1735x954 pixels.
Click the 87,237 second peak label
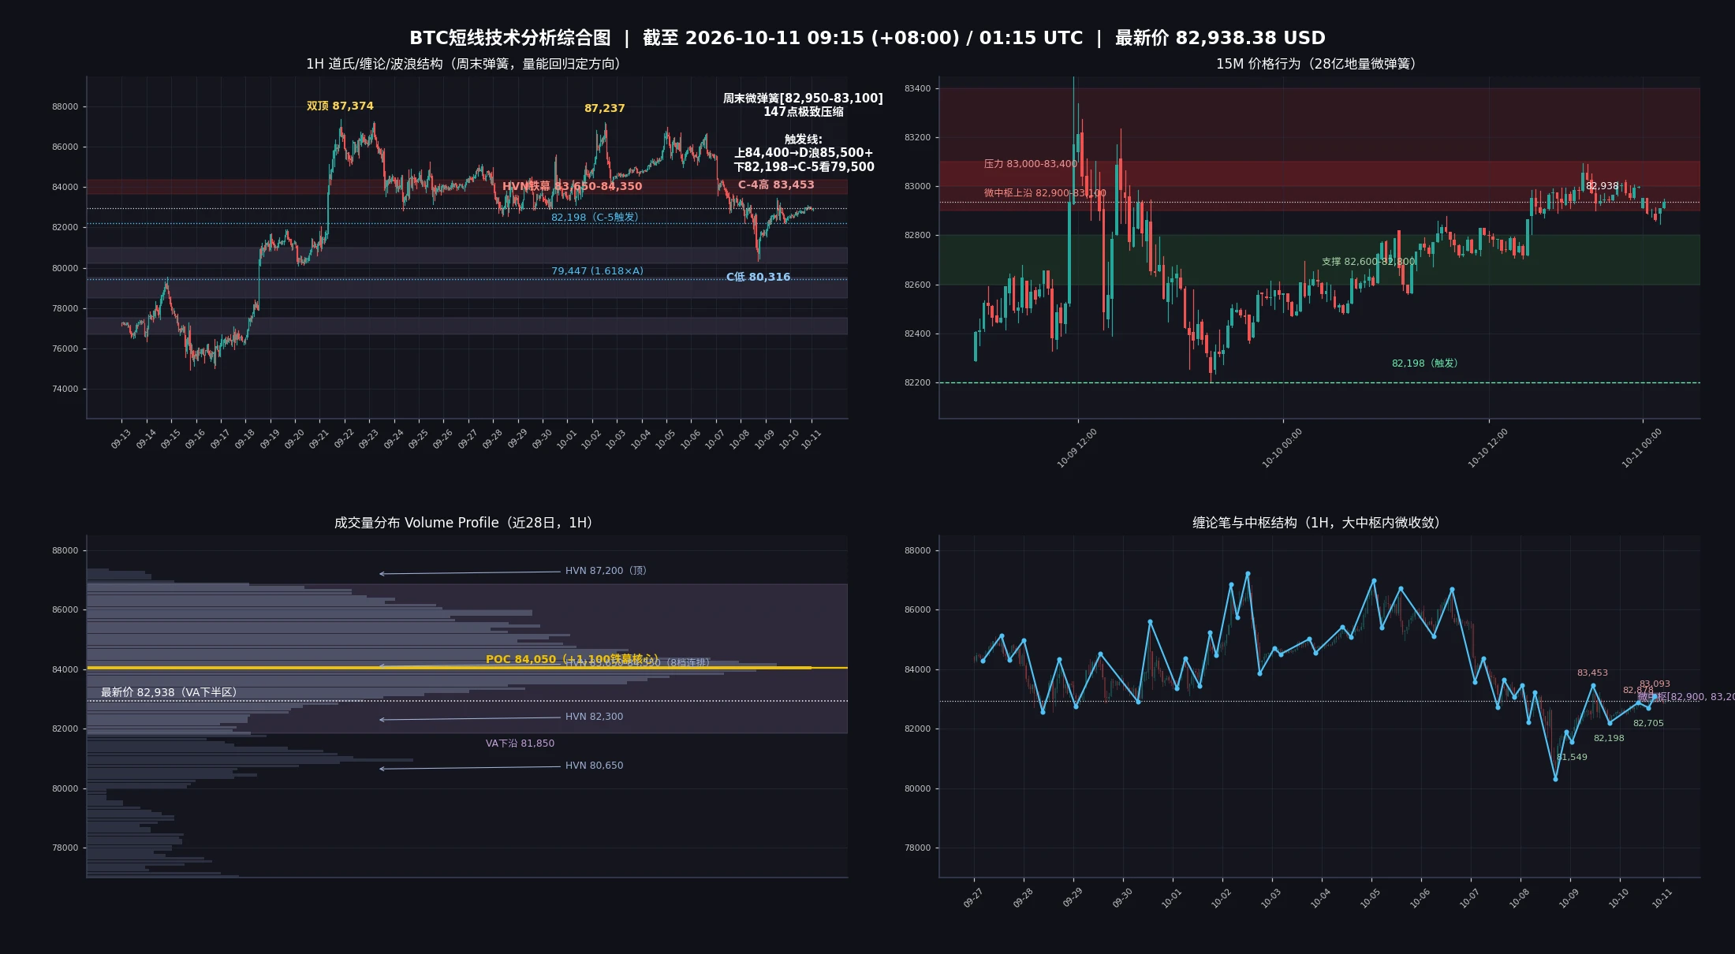click(x=604, y=108)
